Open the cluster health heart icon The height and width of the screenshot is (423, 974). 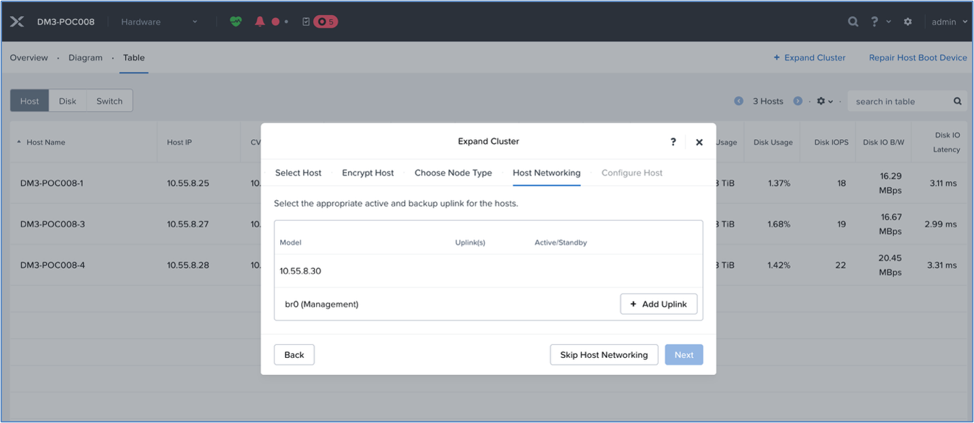point(235,22)
